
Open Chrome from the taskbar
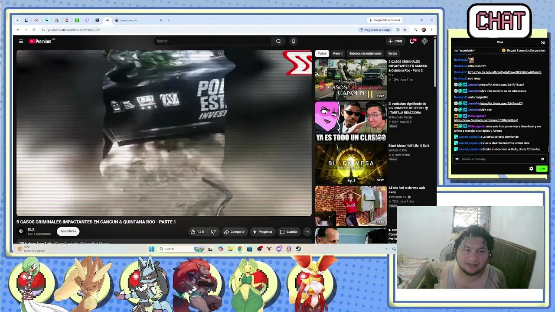pos(240,249)
